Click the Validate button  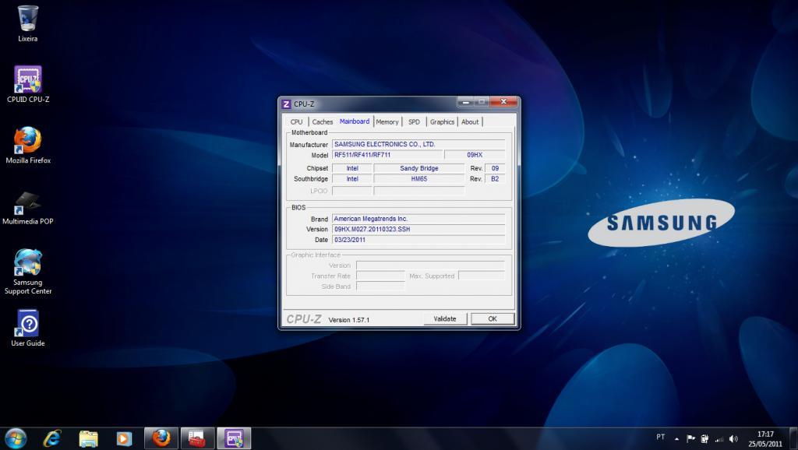[445, 318]
